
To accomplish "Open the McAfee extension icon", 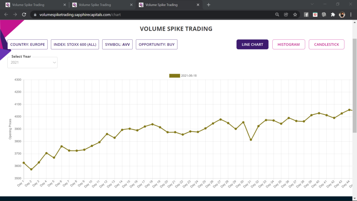I will click(x=315, y=15).
